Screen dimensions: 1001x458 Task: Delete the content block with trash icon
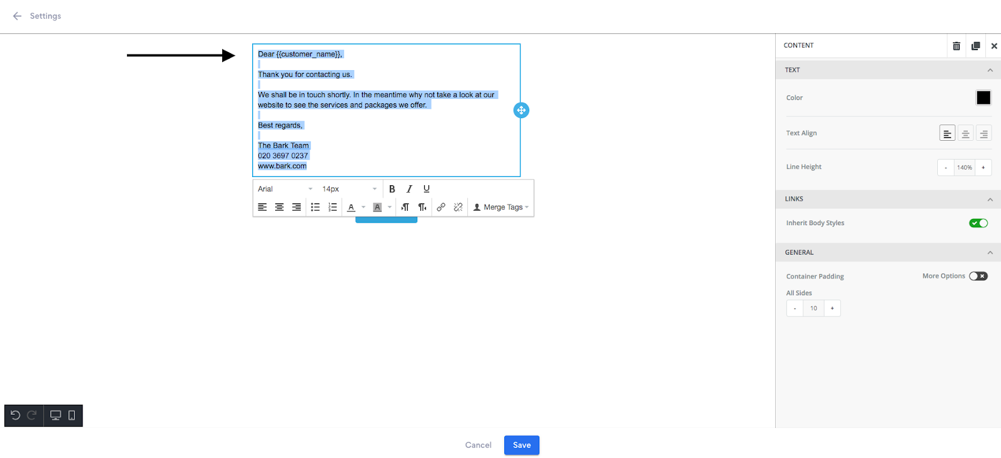point(956,46)
